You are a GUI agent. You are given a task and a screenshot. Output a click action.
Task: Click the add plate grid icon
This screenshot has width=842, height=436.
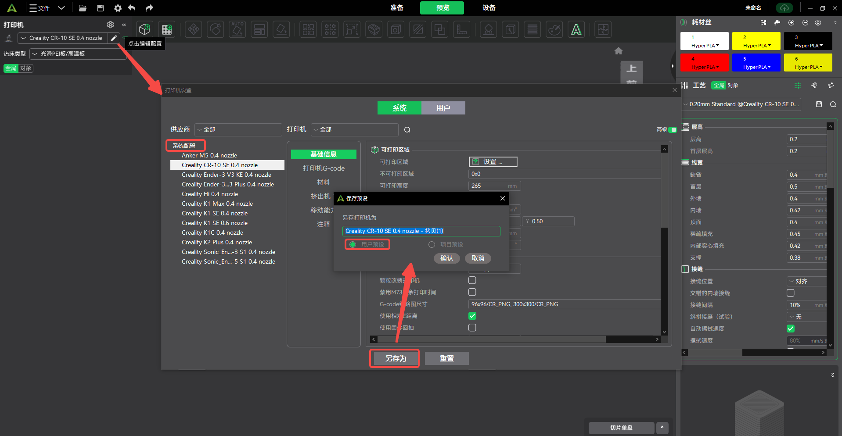[167, 29]
